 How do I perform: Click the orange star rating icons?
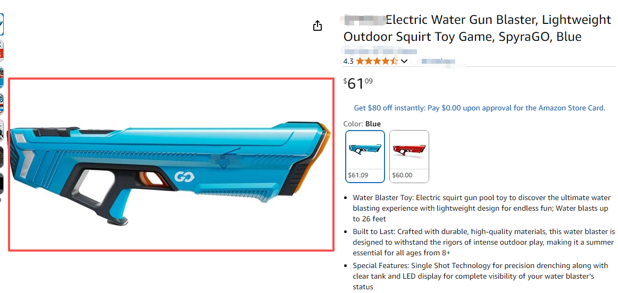pos(377,61)
